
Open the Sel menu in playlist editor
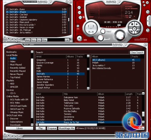tap(39, 40)
